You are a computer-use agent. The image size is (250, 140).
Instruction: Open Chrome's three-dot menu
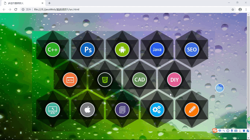click(246, 9)
